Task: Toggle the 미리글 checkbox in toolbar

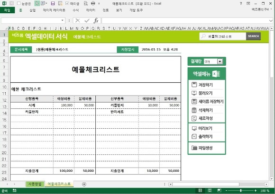Action: click(x=67, y=3)
